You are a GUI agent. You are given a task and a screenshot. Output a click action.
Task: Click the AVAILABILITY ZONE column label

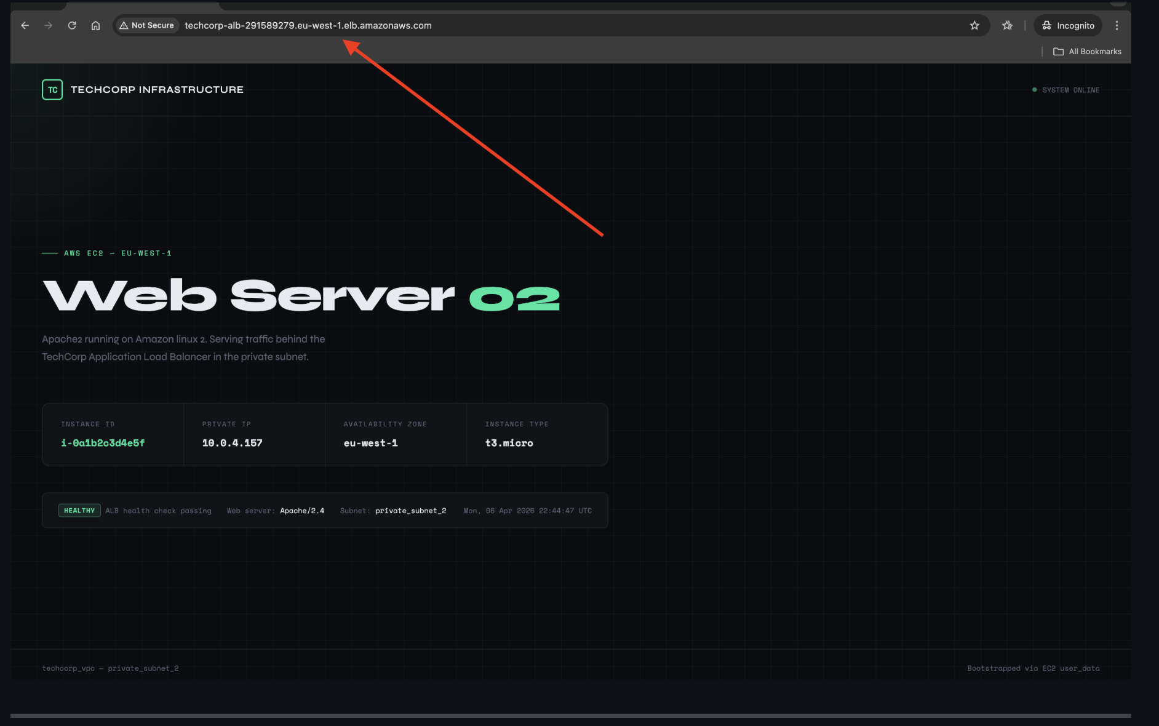[385, 424]
